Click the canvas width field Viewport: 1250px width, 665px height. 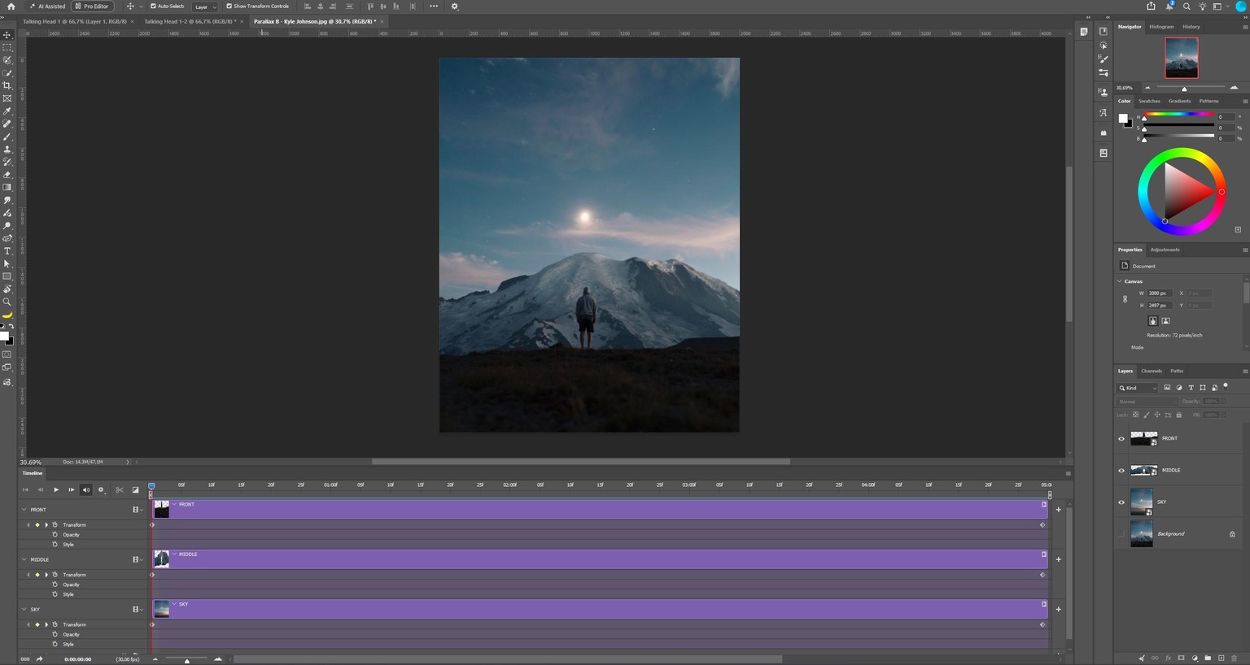click(x=1158, y=293)
